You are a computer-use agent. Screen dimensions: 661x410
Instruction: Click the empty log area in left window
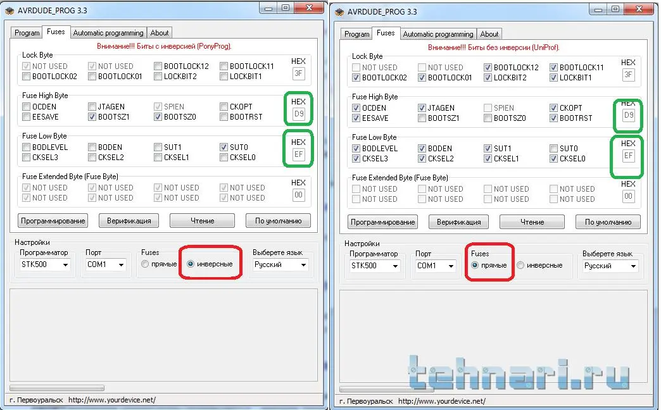click(x=163, y=335)
